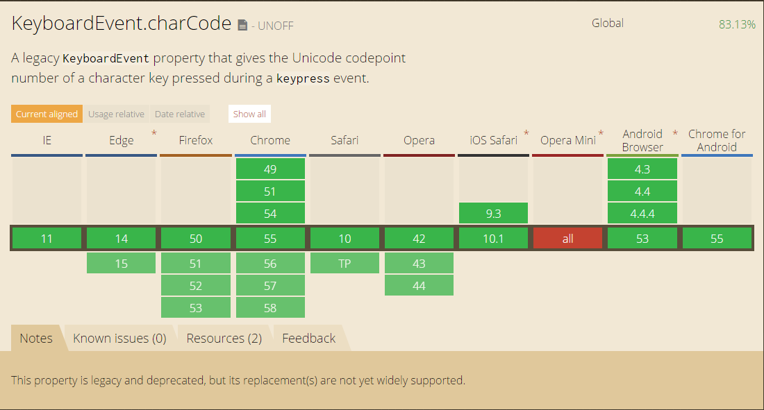This screenshot has width=764, height=410.
Task: Switch to Date relative view
Action: 180,114
